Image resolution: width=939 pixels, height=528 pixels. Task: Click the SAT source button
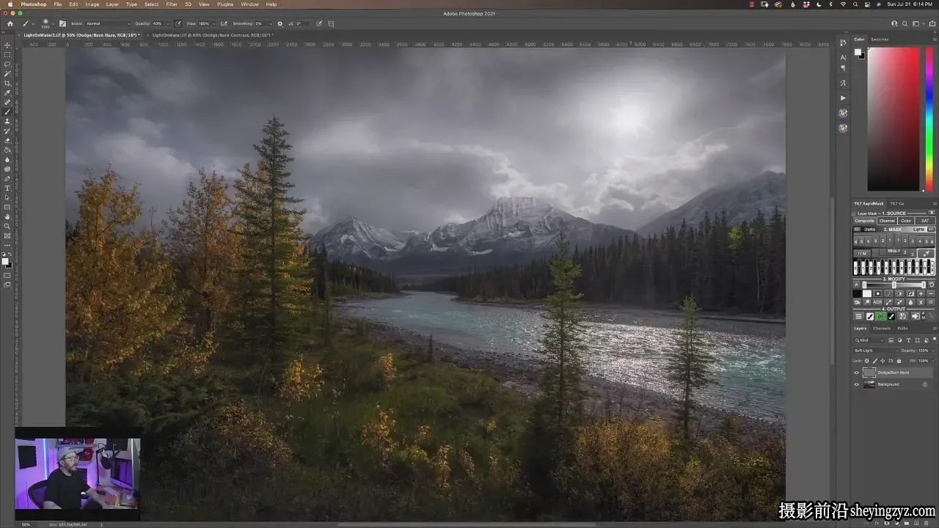click(925, 221)
